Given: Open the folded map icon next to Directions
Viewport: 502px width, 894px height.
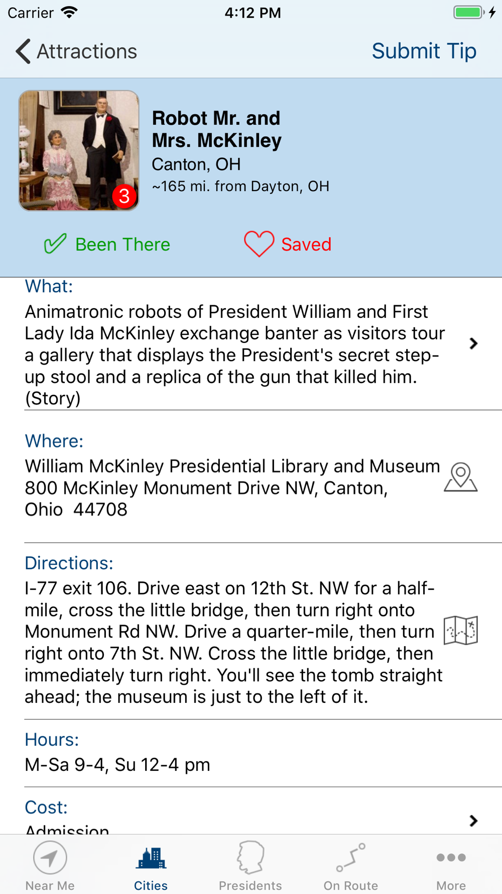Looking at the screenshot, I should click(x=460, y=630).
